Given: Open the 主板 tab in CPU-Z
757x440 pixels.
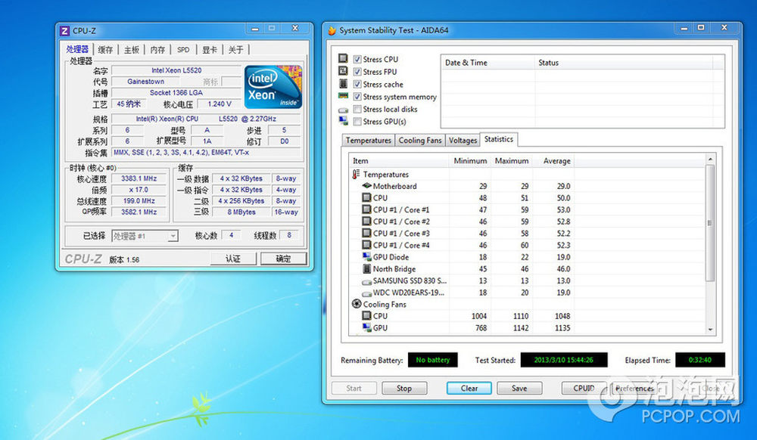Looking at the screenshot, I should (131, 50).
